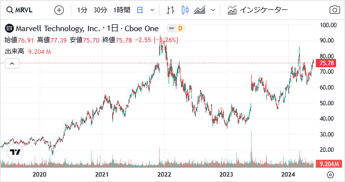
Task: Click the 9.204 M volume value
Action: pos(40,52)
